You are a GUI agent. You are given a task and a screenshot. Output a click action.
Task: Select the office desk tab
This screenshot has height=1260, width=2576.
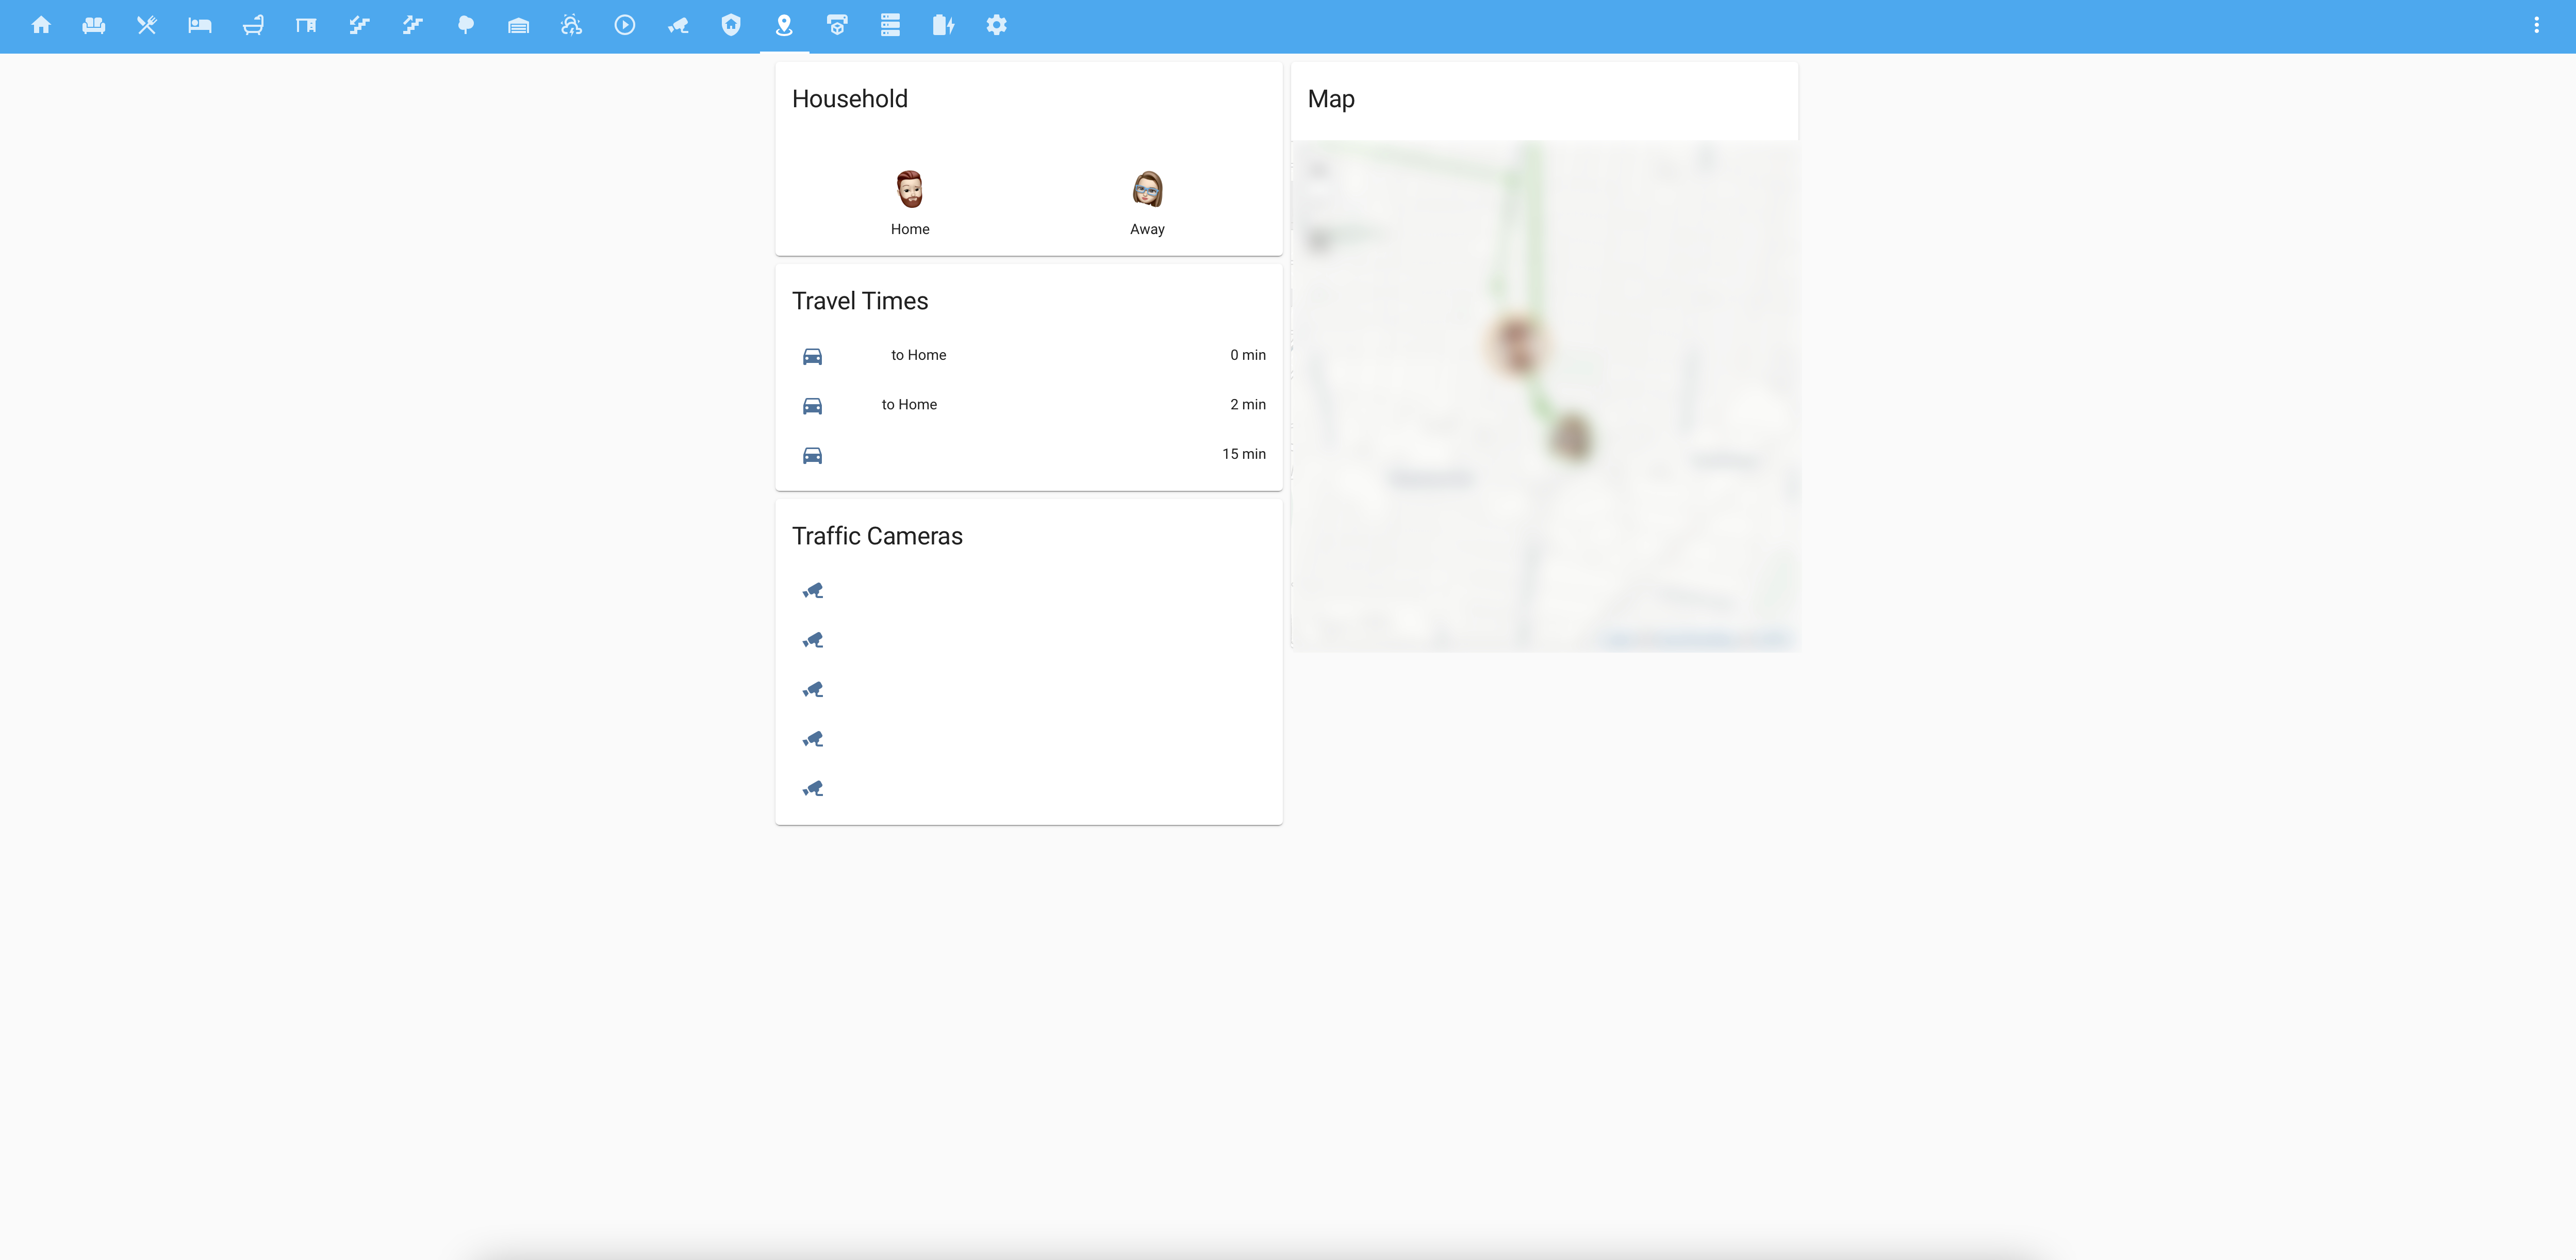[x=306, y=25]
